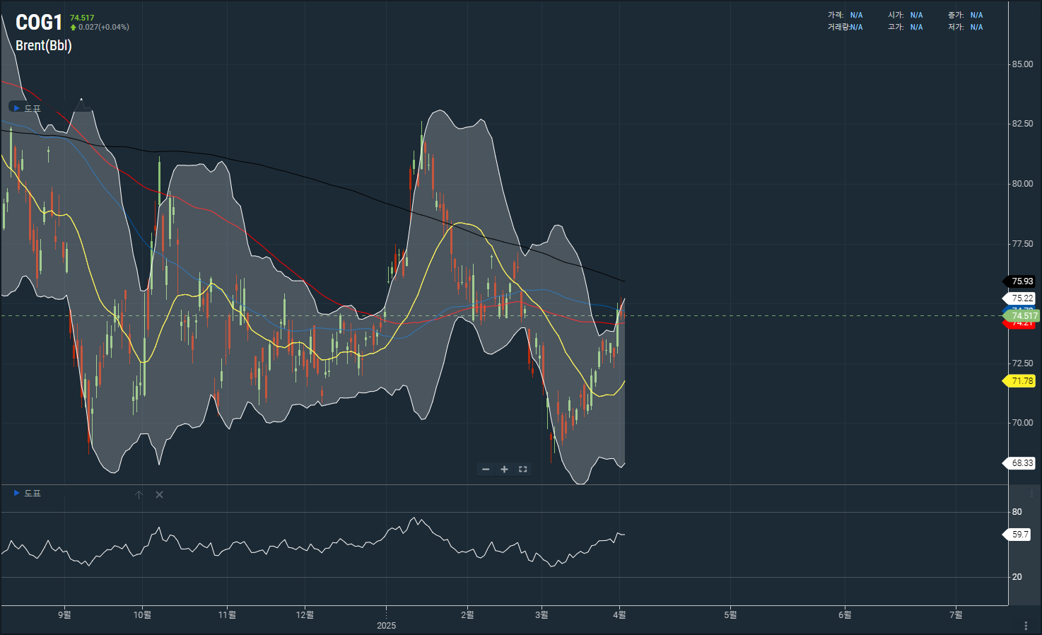Close the lower indicator panel
The image size is (1042, 635).
[x=159, y=495]
